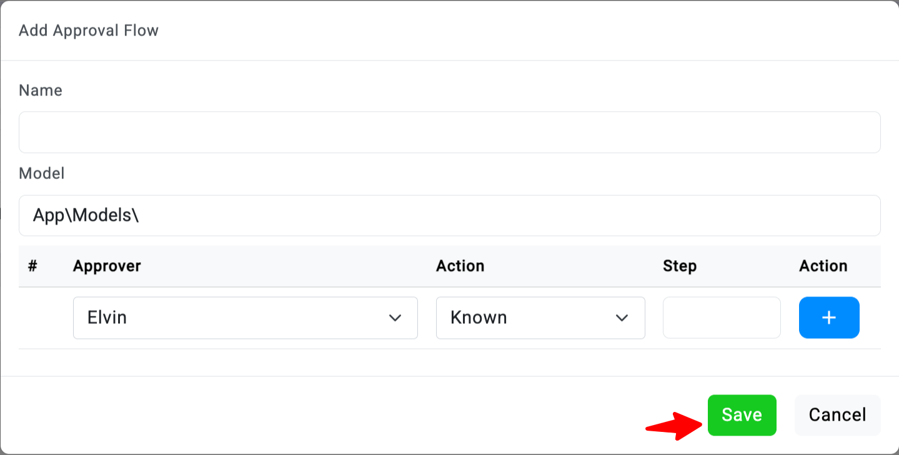Click the chevron arrow in the Known select
The image size is (899, 455).
pyautogui.click(x=622, y=318)
